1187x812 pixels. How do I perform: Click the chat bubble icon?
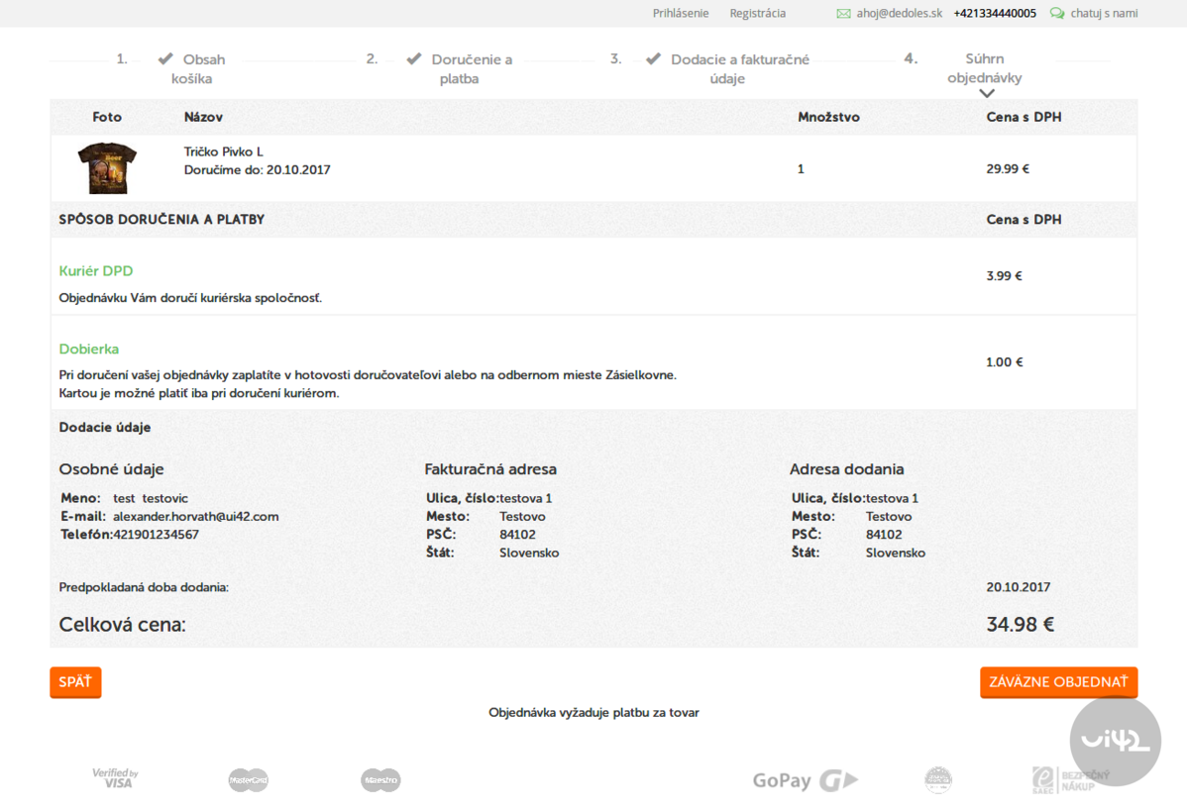coord(1057,14)
